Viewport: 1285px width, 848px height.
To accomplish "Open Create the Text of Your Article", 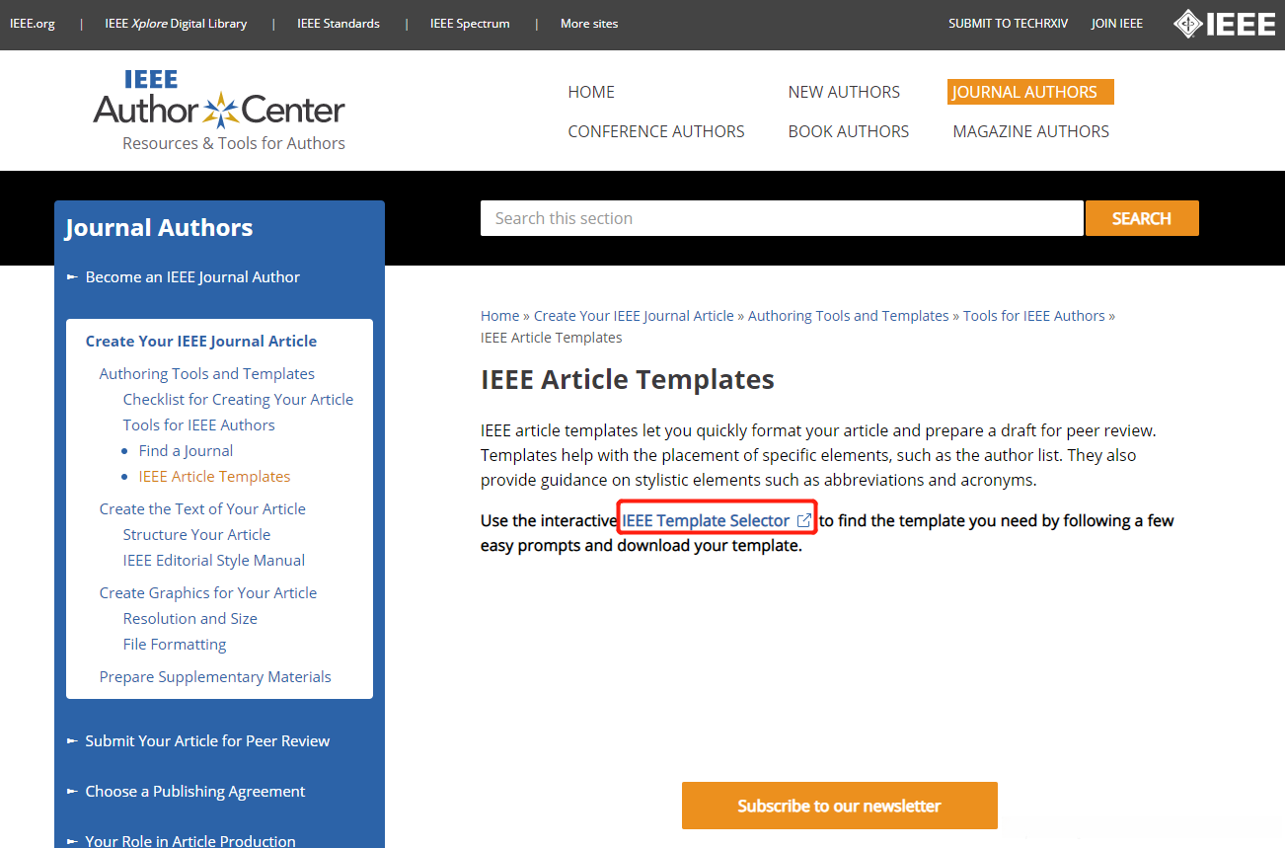I will pyautogui.click(x=202, y=509).
